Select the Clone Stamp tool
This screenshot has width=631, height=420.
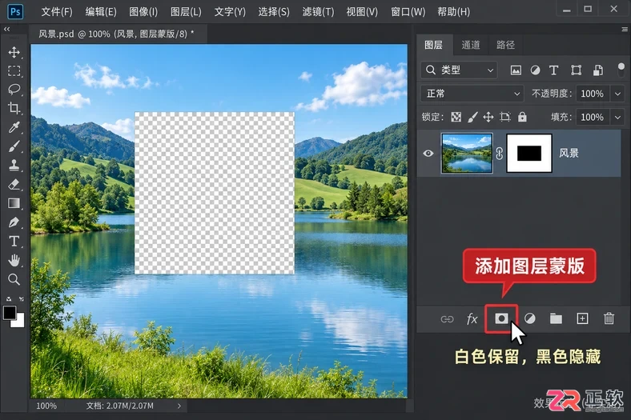[x=14, y=165]
